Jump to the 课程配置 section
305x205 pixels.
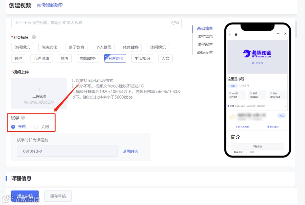pyautogui.click(x=205, y=44)
